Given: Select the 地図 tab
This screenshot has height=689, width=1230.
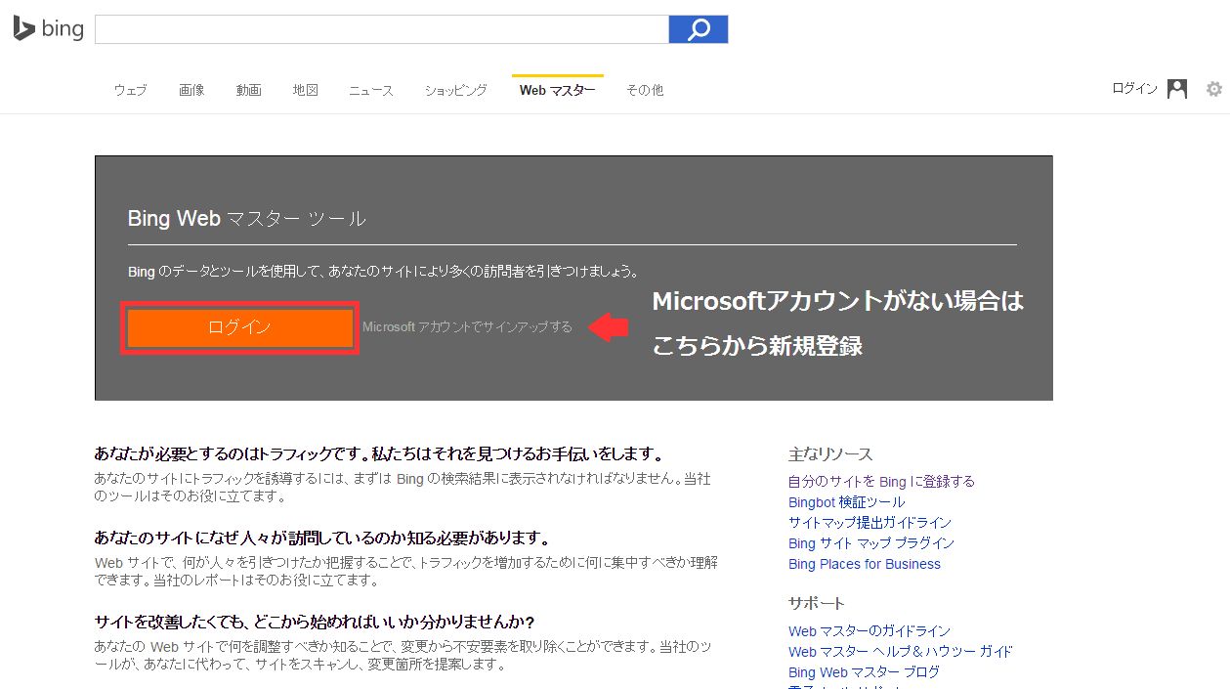Looking at the screenshot, I should [x=305, y=90].
